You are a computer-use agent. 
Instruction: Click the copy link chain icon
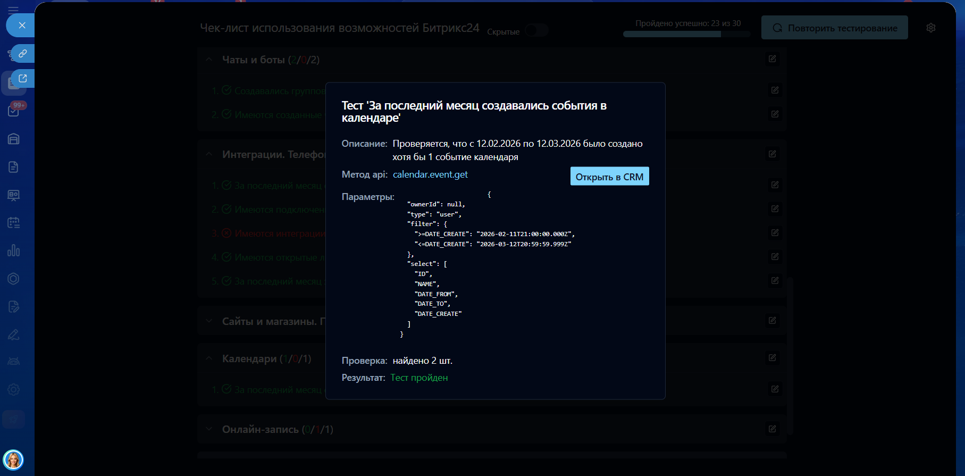pyautogui.click(x=23, y=53)
